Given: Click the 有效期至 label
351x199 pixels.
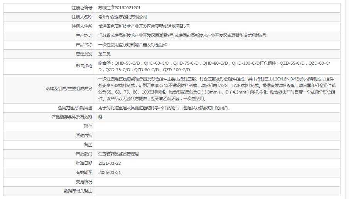Looking at the screenshot, I should (84, 173).
